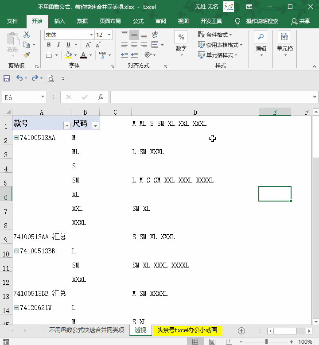This screenshot has width=319, height=345.
Task: Decrease font size with smaller A
Action: pos(98,45)
